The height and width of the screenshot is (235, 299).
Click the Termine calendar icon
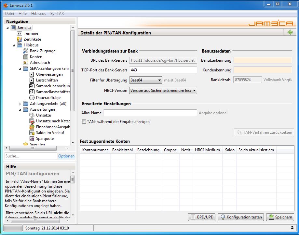(x=20, y=33)
